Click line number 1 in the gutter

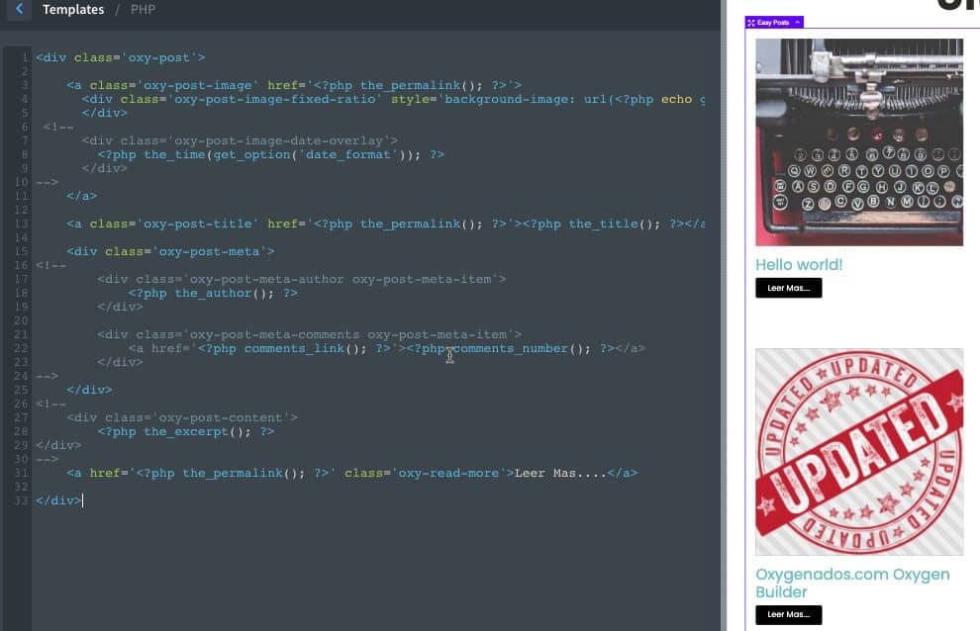click(25, 57)
